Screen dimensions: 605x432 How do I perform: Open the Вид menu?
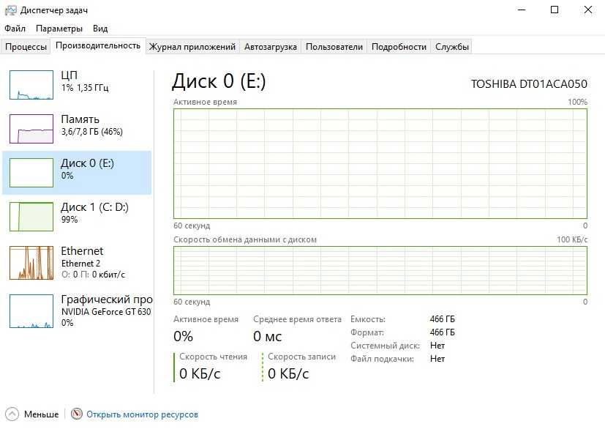coord(100,29)
